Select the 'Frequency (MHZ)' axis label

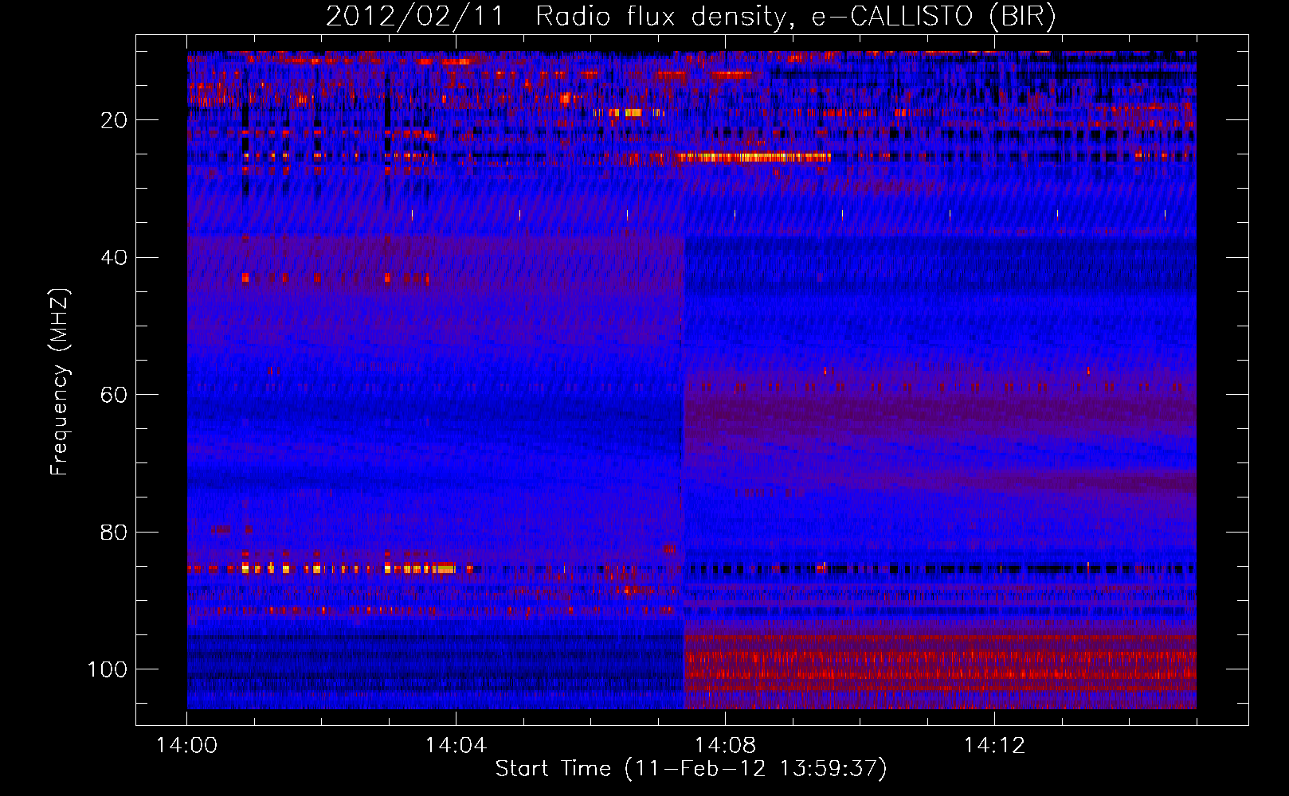[60, 381]
